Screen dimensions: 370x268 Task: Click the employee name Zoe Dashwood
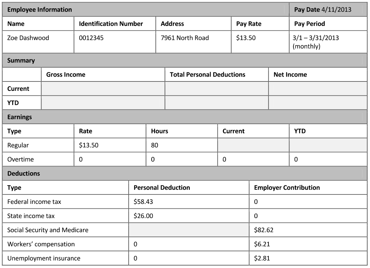pyautogui.click(x=28, y=38)
